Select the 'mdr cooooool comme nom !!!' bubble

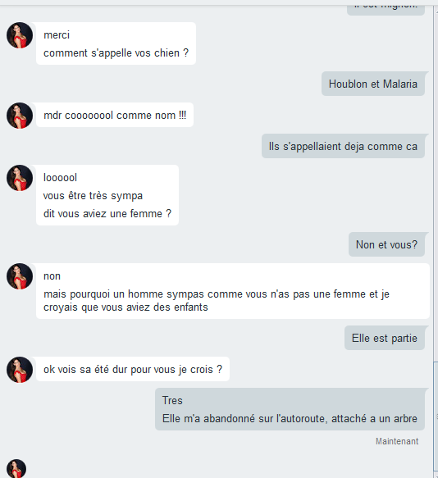[115, 115]
